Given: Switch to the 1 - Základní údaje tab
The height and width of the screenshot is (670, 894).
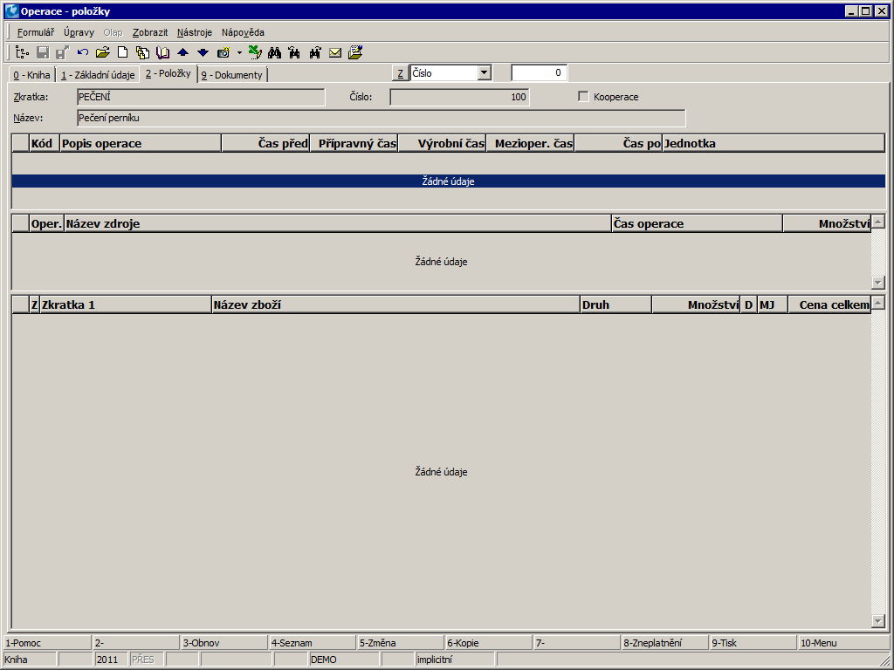Looking at the screenshot, I should click(x=98, y=75).
